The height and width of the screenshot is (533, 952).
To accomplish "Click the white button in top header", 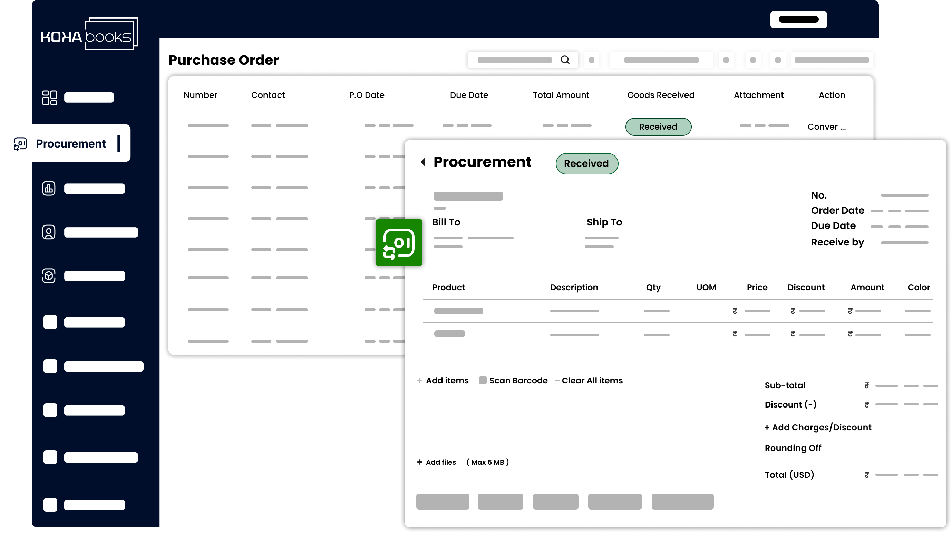I will [798, 20].
